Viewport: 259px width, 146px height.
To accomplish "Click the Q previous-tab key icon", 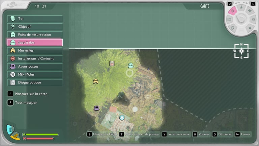I will (230, 4).
